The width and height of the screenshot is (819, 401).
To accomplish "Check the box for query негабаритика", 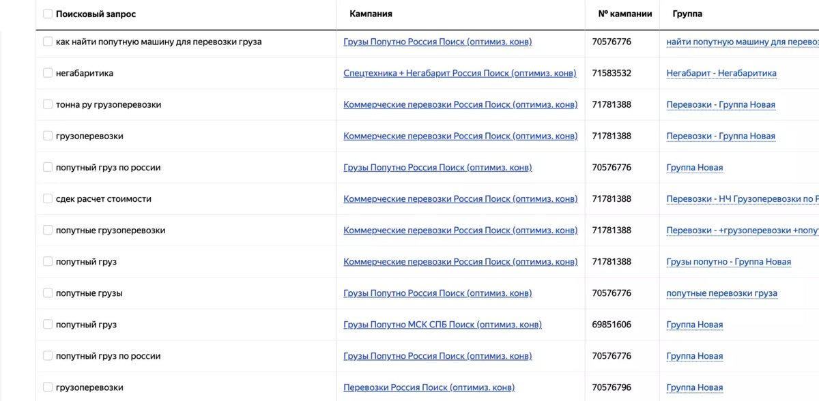I will [x=48, y=73].
